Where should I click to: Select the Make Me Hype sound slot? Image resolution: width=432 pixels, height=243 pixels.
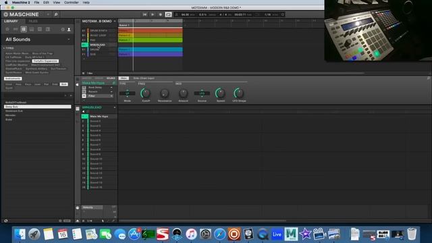99,117
